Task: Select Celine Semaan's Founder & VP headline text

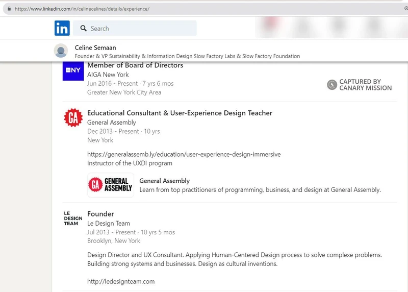Action: click(187, 56)
